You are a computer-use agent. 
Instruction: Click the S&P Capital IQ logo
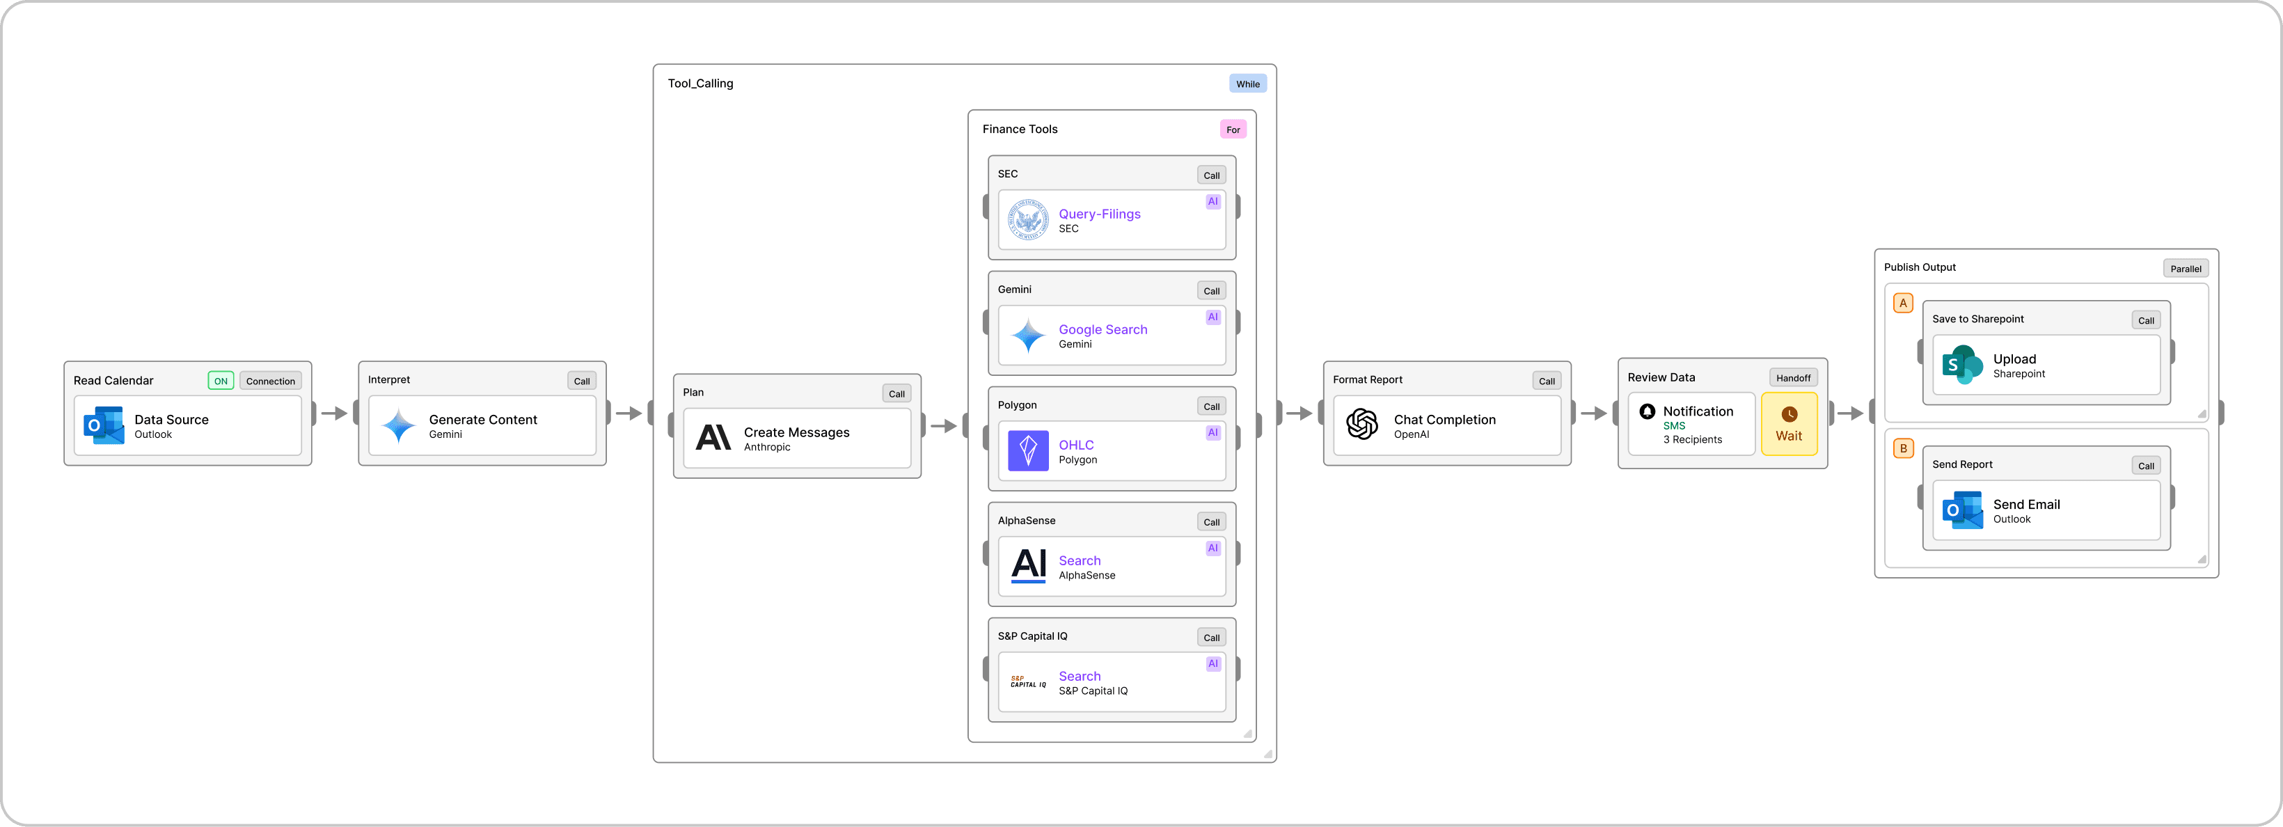point(1028,682)
